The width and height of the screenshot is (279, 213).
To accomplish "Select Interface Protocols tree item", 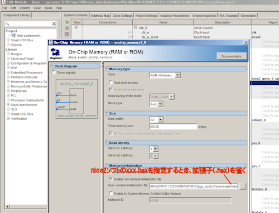I will point(24,77).
